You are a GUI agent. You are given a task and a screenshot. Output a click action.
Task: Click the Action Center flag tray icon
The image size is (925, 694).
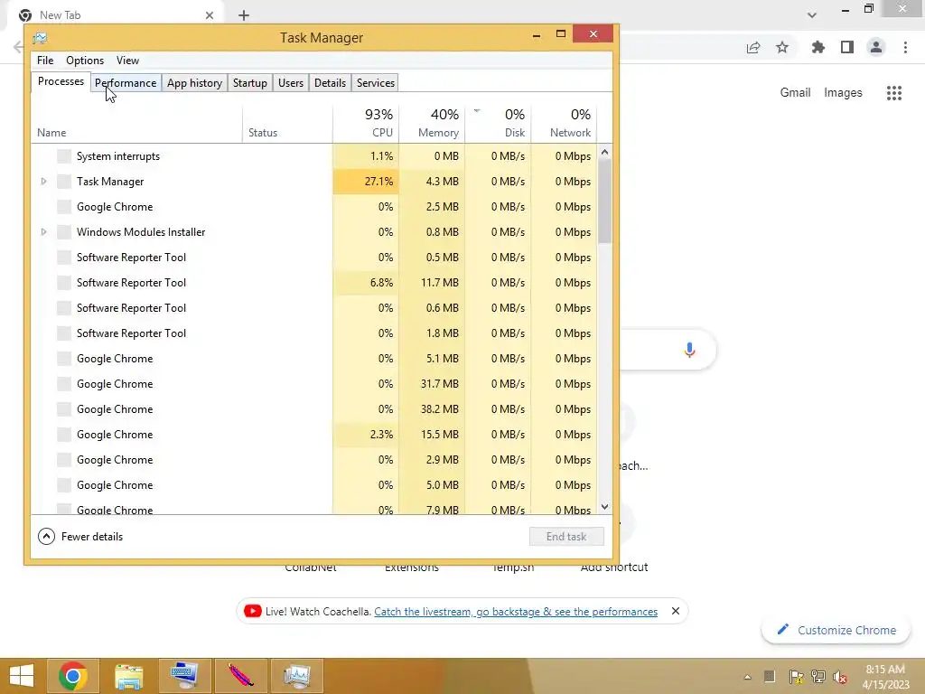click(x=796, y=677)
